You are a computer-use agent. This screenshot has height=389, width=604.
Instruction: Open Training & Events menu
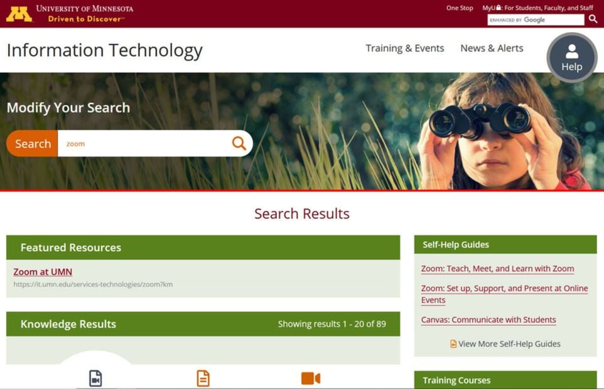405,48
